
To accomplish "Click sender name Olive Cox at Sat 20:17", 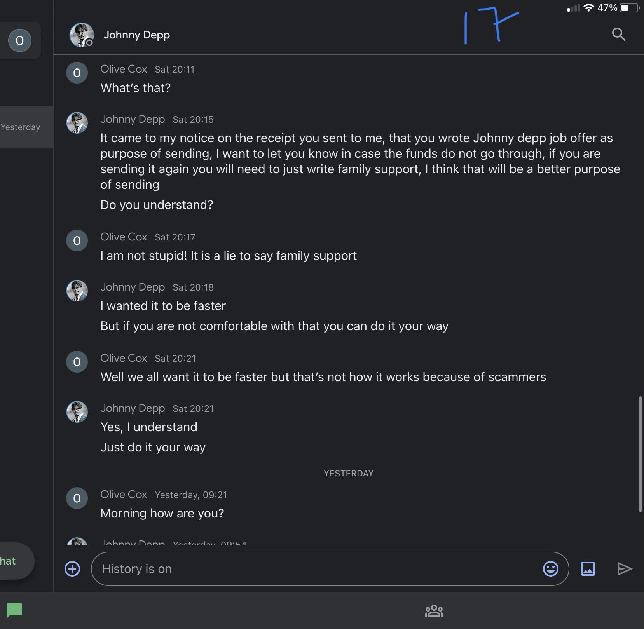I will tap(124, 237).
